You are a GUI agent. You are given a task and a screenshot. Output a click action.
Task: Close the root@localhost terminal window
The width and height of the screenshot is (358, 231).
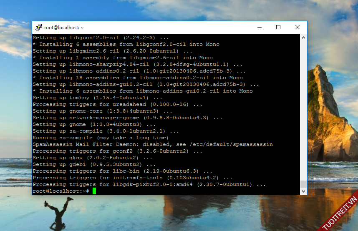297,28
